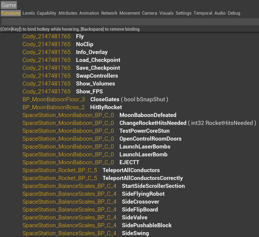Switch to the Animation tab
The image size is (259, 237).
tap(89, 13)
